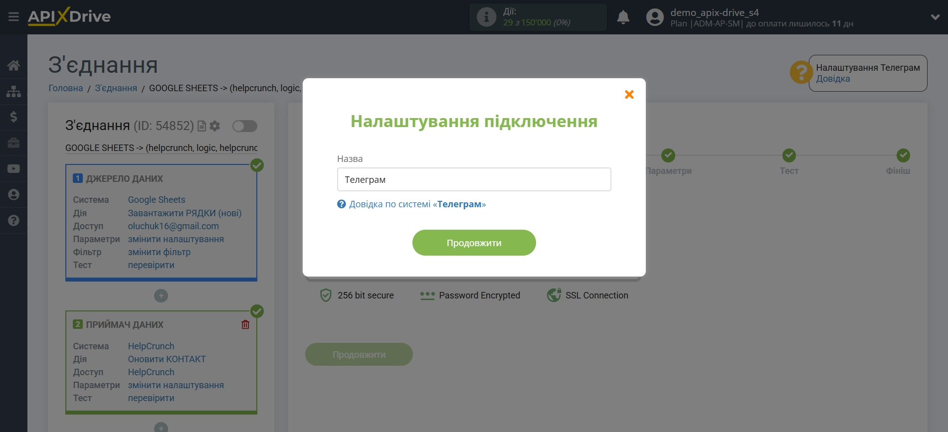
Task: Click the background Продовжити button
Action: [x=359, y=354]
